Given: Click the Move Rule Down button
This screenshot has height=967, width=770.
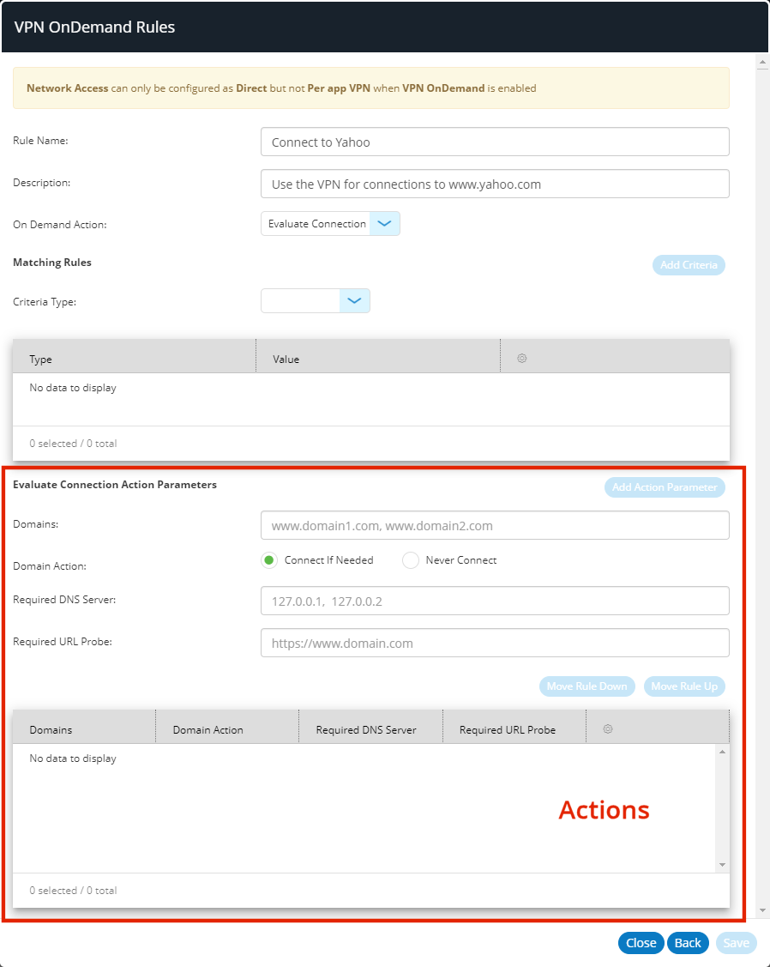Looking at the screenshot, I should click(x=587, y=686).
